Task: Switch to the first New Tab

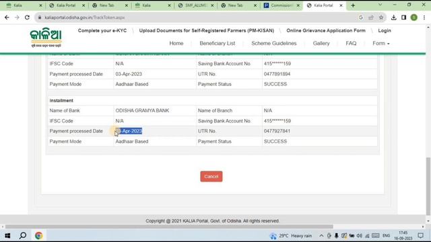Action: click(x=107, y=5)
